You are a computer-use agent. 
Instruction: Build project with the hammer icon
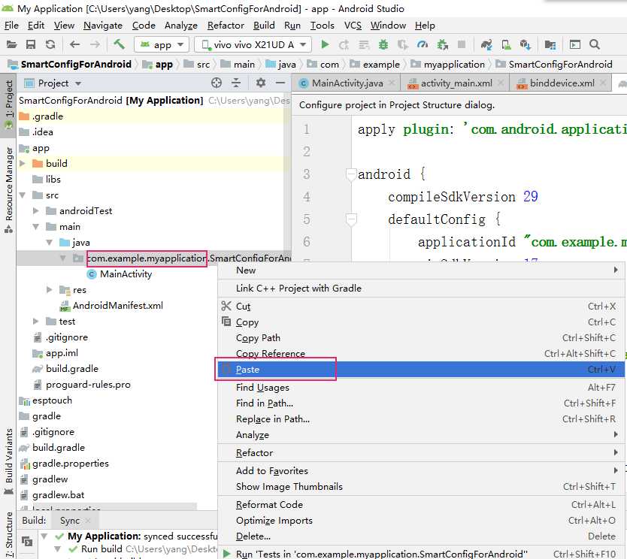pyautogui.click(x=119, y=44)
